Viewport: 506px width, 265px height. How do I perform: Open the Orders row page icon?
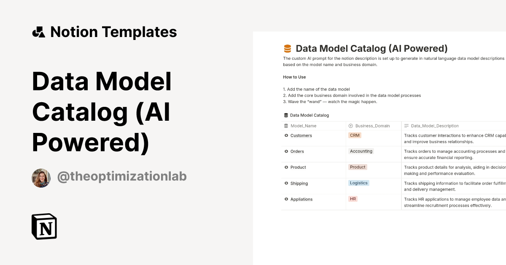(286, 151)
